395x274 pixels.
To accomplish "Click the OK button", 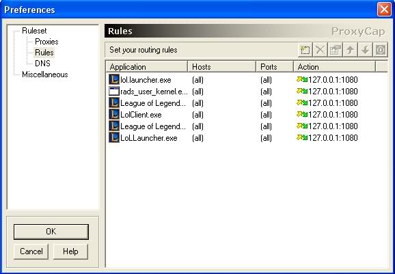I will pyautogui.click(x=51, y=232).
